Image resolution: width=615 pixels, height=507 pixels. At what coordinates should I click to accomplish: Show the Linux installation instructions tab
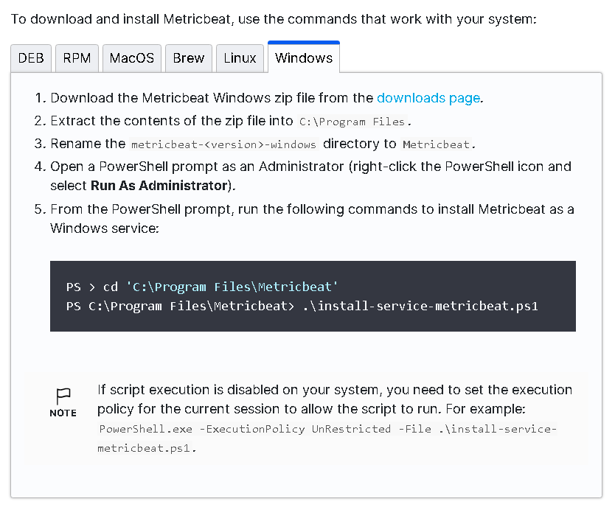click(x=240, y=58)
